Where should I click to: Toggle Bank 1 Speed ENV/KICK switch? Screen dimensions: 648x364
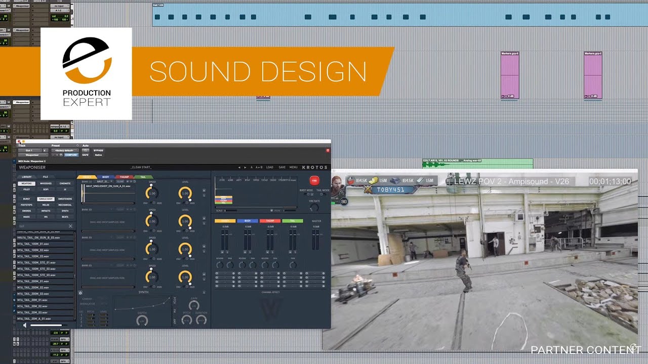coord(152,202)
